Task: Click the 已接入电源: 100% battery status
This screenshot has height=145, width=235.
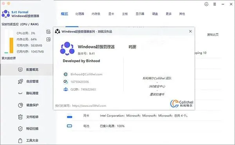Action: [112, 126]
